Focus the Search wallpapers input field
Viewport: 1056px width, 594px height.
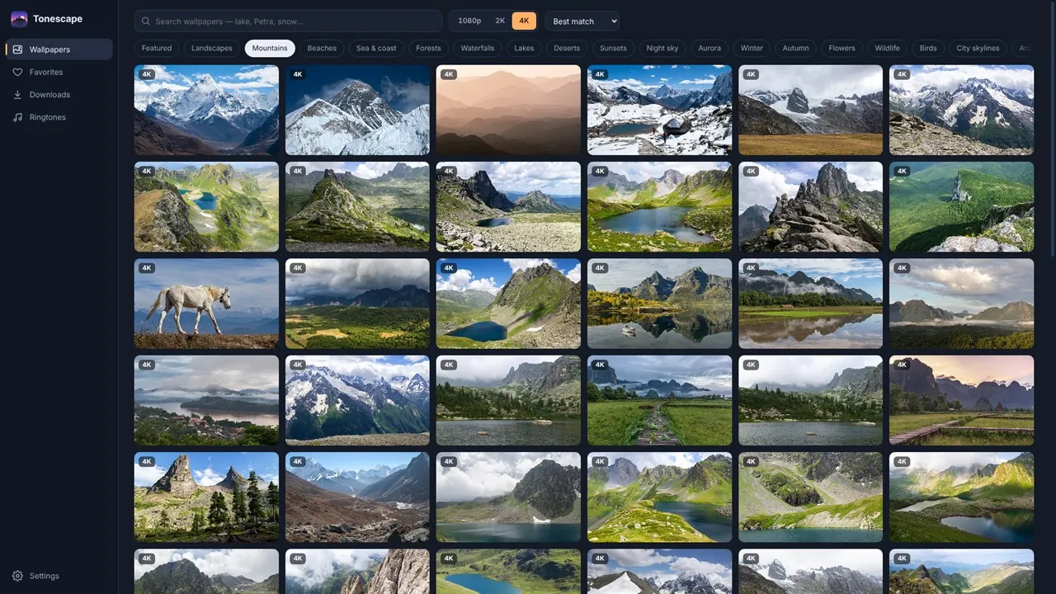tap(288, 21)
